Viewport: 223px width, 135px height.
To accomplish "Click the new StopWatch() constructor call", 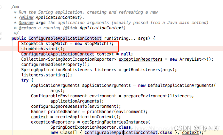I will 94,44.
